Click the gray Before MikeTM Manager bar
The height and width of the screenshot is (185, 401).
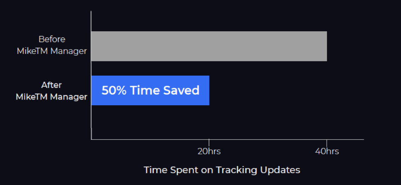pos(209,46)
